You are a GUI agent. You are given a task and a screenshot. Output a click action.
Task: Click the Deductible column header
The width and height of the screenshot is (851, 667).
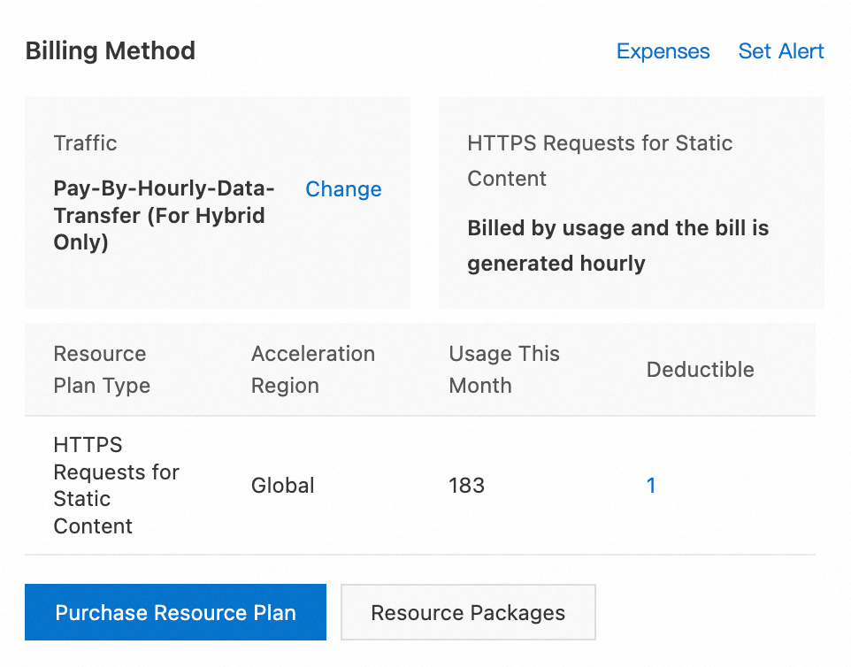[700, 370]
